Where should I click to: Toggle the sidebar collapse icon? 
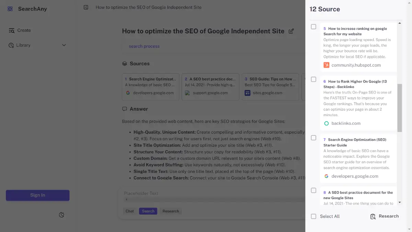point(86,7)
